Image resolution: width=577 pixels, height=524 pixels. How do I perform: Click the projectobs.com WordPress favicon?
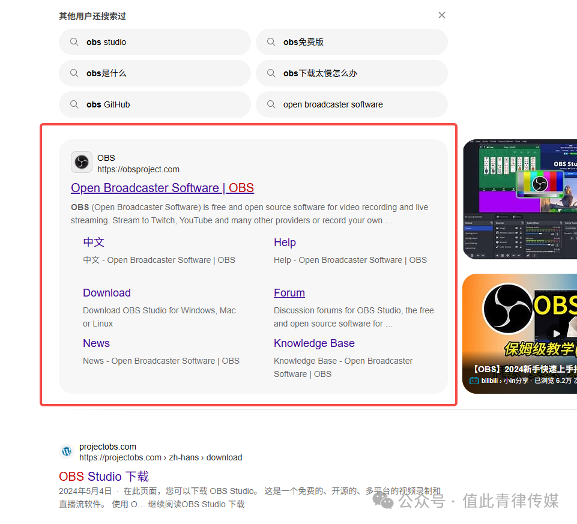pos(66,451)
